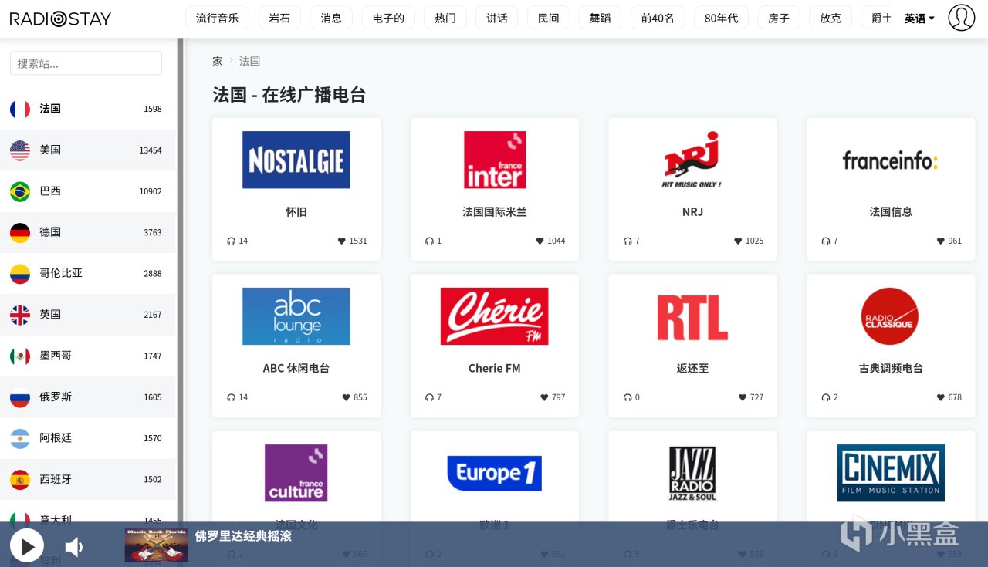
Task: Click the sidebar vertical scrollbar
Action: click(x=181, y=279)
